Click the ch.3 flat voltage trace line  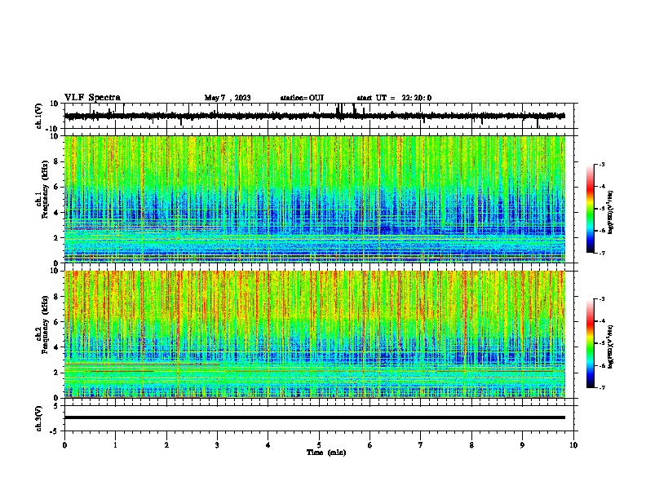pos(315,417)
